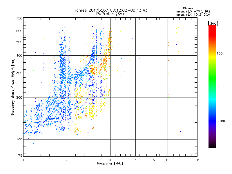This screenshot has width=232, height=174.
Task: Click the "Stationary phase Virtual Height [km]" axis label
Action: pyautogui.click(x=13, y=87)
